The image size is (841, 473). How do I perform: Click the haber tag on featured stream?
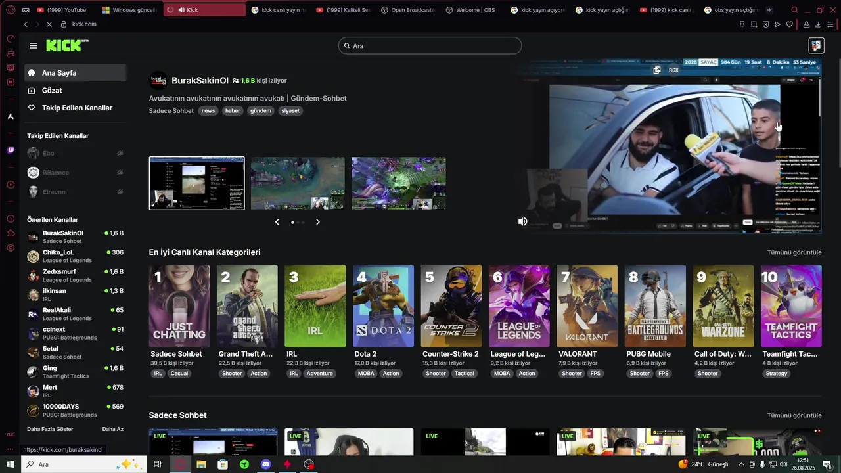click(233, 111)
